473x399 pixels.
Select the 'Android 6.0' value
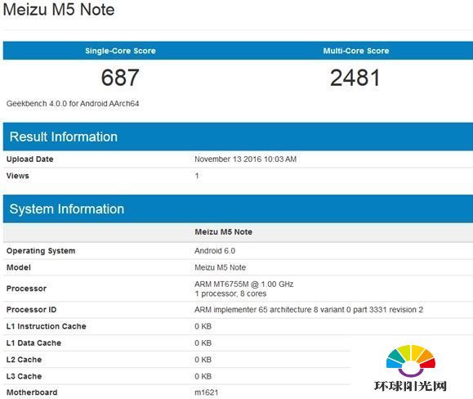pyautogui.click(x=215, y=251)
